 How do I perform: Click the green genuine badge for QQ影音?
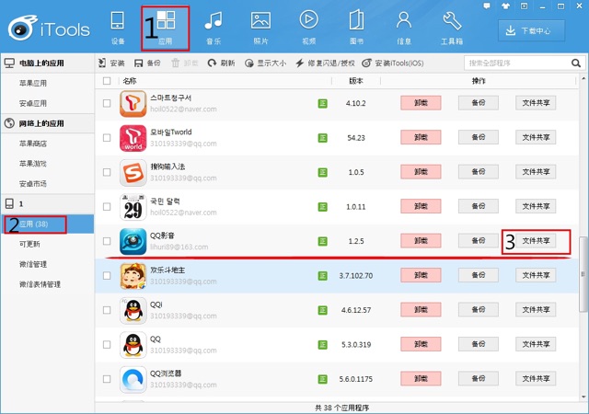click(323, 241)
